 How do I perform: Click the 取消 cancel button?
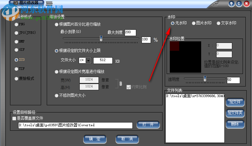(x=127, y=139)
